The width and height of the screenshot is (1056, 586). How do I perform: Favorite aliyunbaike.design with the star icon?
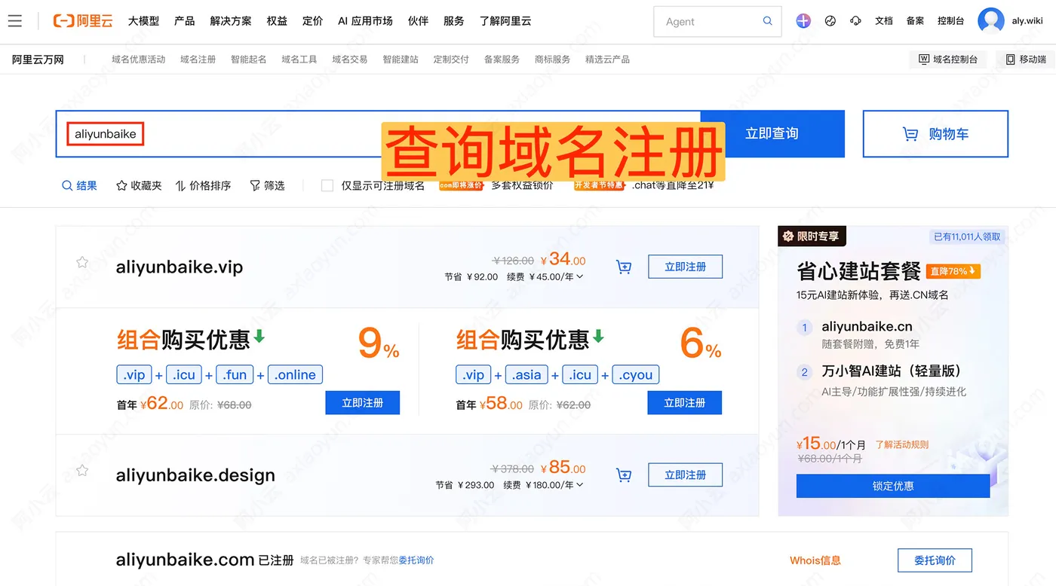(x=82, y=470)
